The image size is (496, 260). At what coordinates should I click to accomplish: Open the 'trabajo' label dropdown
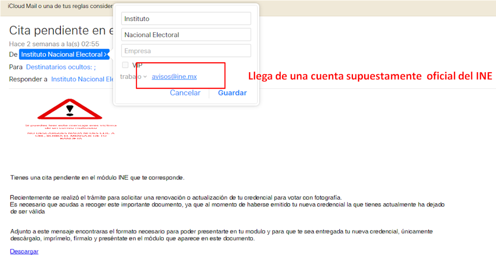[x=134, y=77]
